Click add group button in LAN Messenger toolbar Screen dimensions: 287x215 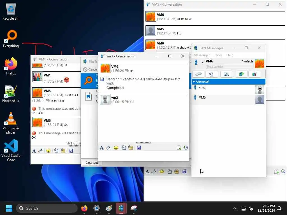[x=241, y=74]
